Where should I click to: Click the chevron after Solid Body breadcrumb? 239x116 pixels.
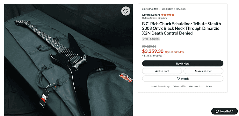coord(175,9)
